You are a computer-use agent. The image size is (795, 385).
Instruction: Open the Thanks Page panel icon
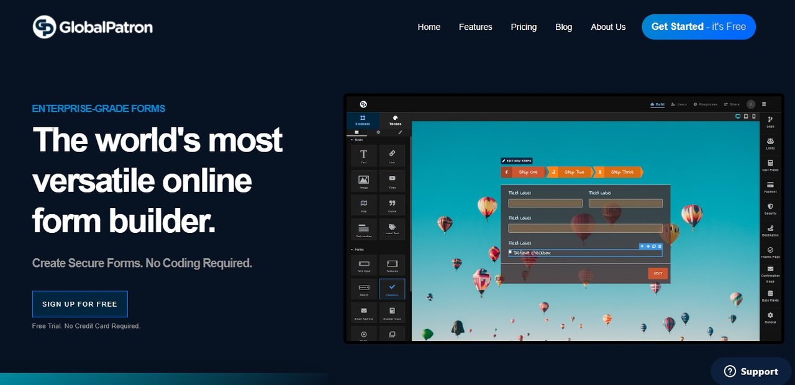tap(770, 252)
